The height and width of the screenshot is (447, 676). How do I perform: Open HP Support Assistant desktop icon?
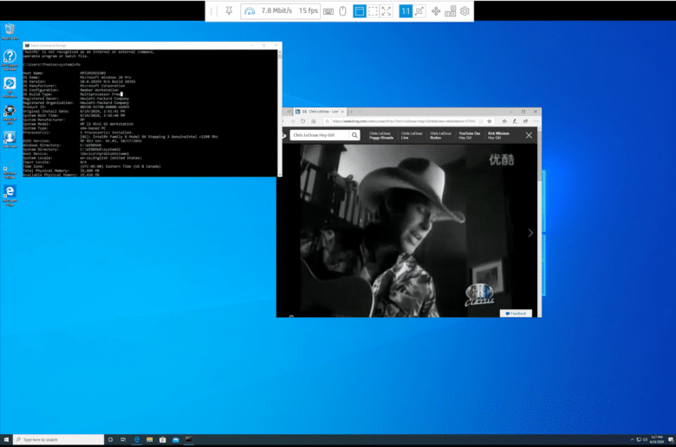(10, 60)
